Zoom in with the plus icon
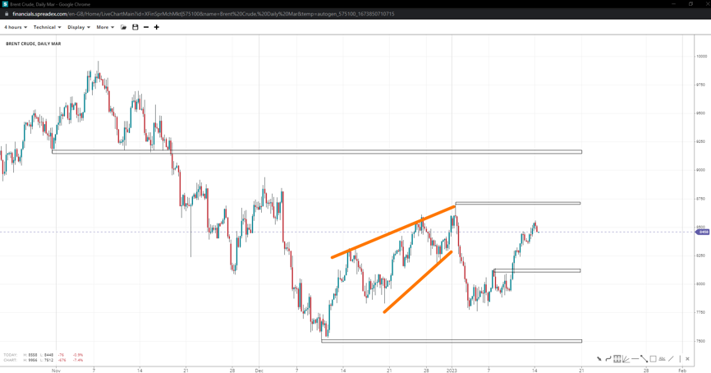 pos(157,27)
